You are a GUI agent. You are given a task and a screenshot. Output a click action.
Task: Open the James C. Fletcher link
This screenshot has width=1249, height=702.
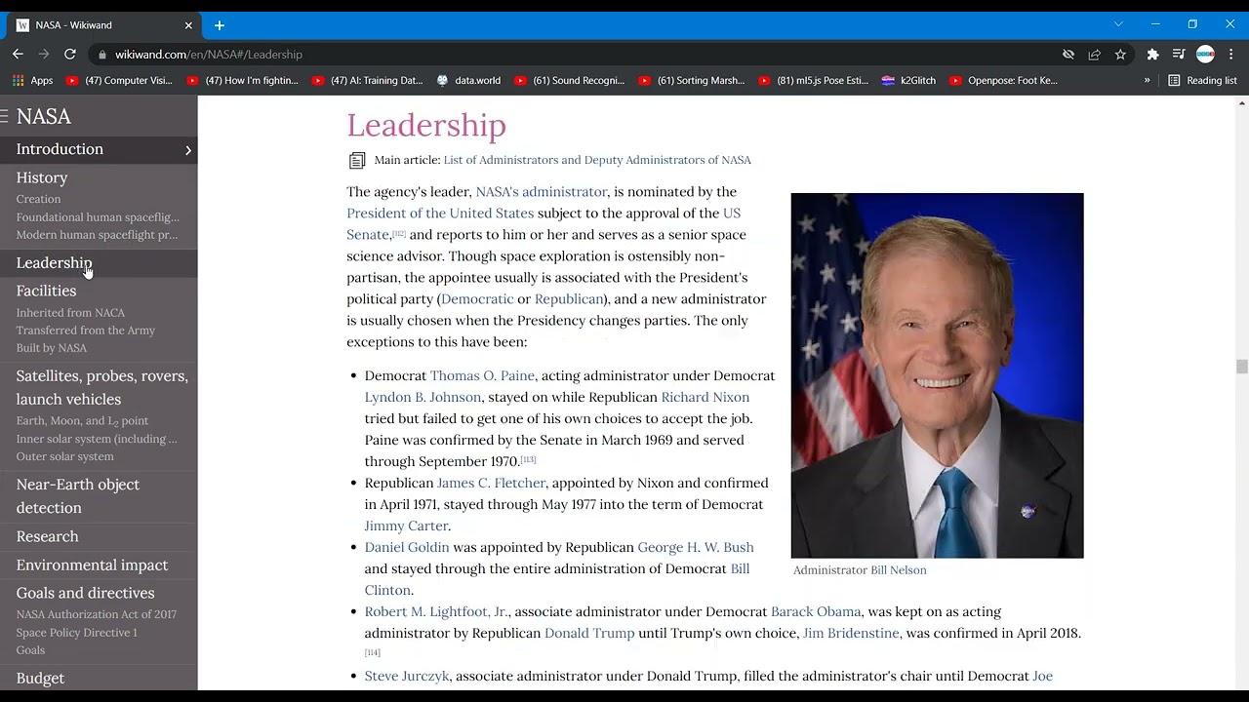coord(491,483)
